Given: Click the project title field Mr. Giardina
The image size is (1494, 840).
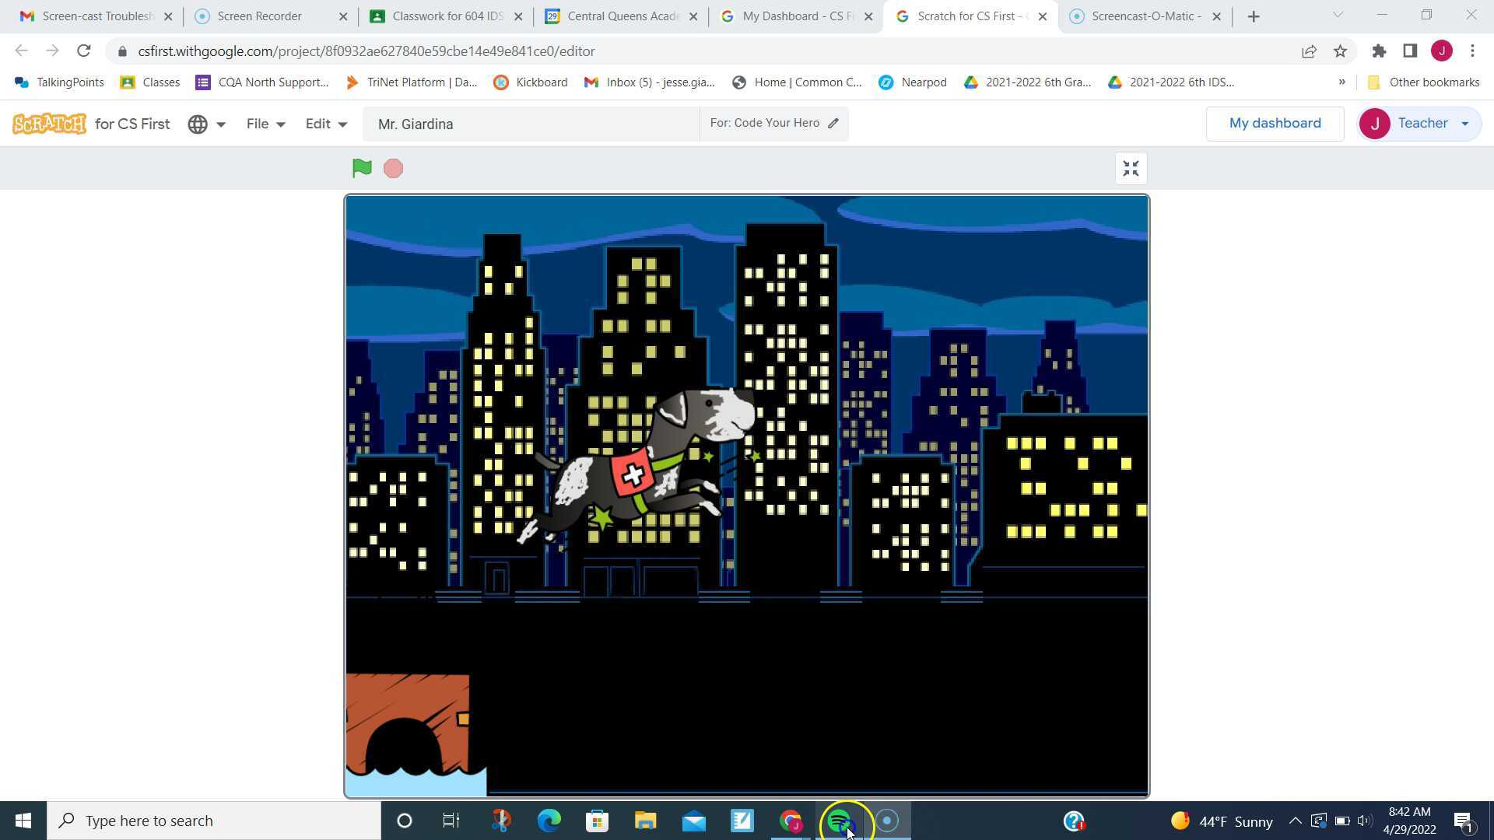Looking at the screenshot, I should click(531, 124).
